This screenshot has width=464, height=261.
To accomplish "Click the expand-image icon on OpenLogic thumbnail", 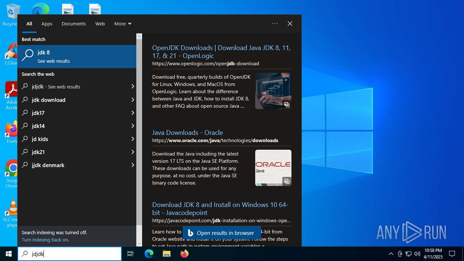I will [287, 104].
